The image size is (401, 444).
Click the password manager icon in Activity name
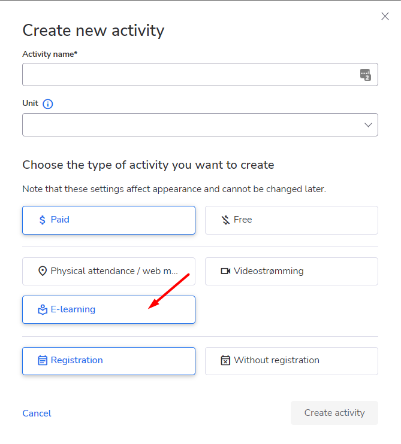365,75
